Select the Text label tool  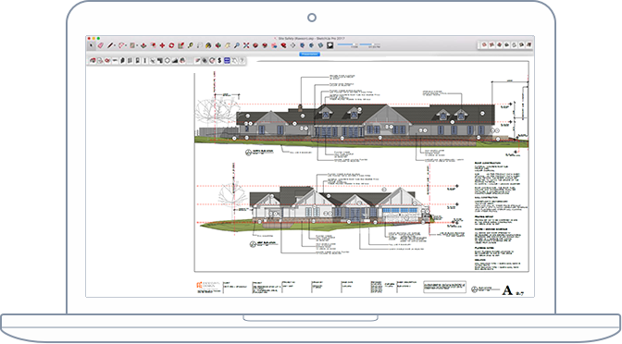pos(200,45)
